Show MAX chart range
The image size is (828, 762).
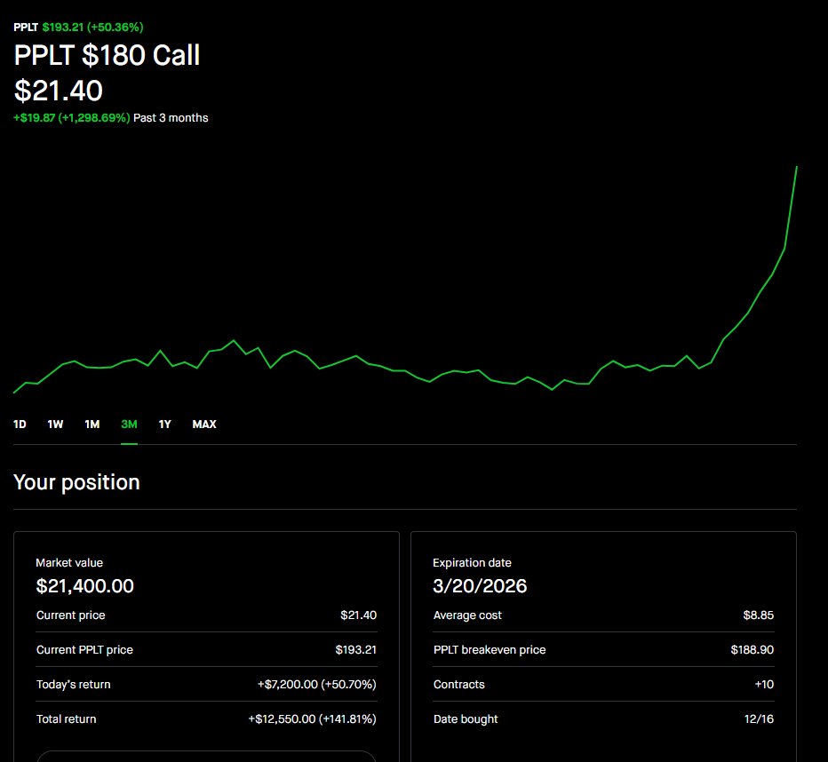[x=204, y=425]
